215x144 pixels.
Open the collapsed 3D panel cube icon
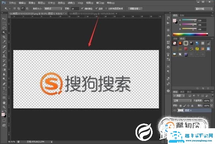(168, 91)
